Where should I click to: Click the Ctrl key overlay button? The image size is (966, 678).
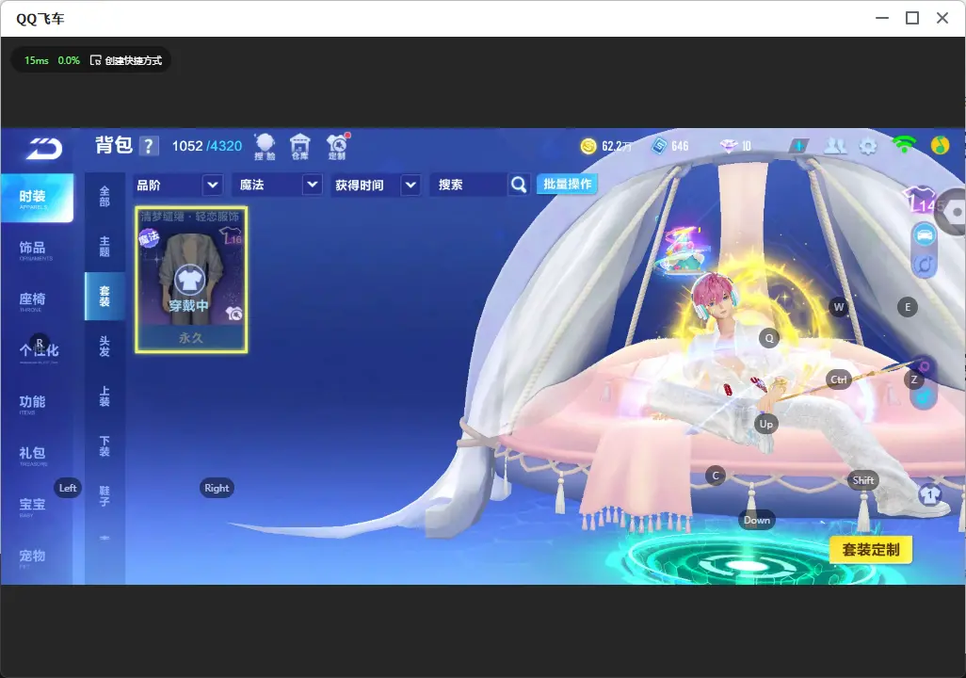coord(839,379)
